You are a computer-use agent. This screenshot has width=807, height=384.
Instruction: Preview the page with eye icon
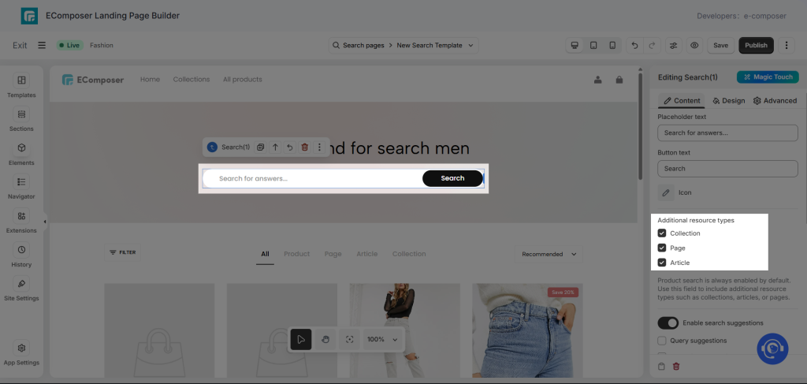click(694, 45)
